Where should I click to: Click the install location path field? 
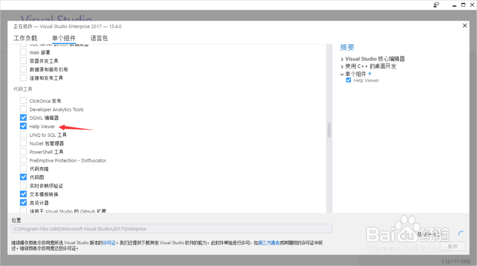click(172, 229)
